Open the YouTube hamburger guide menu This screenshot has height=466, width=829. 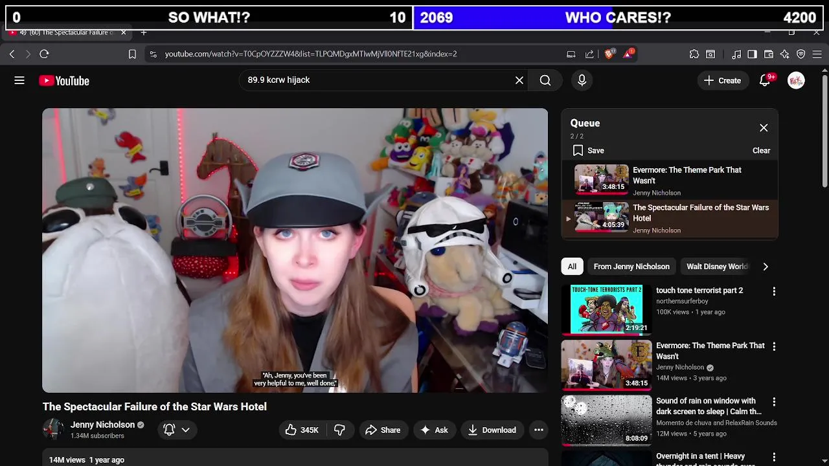(19, 80)
